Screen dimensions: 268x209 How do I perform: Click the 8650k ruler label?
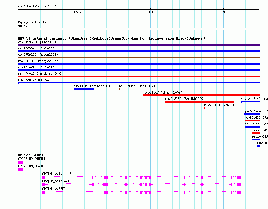tap(77, 12)
